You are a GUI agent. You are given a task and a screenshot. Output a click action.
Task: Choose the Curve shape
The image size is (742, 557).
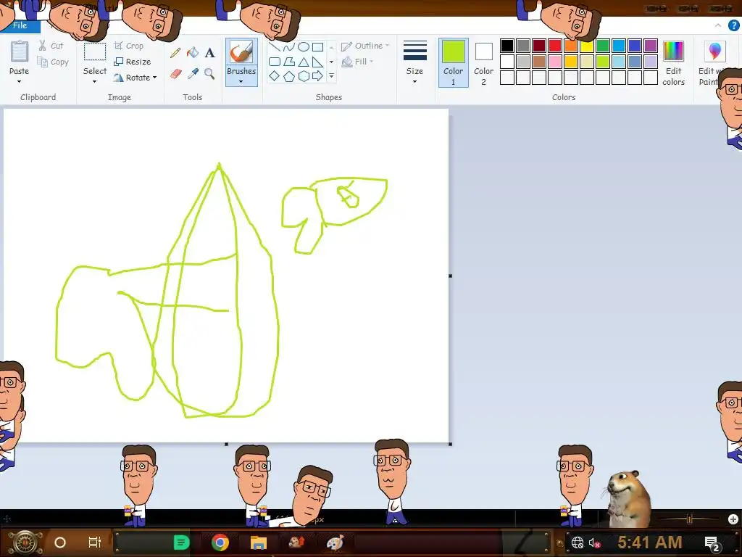click(288, 47)
